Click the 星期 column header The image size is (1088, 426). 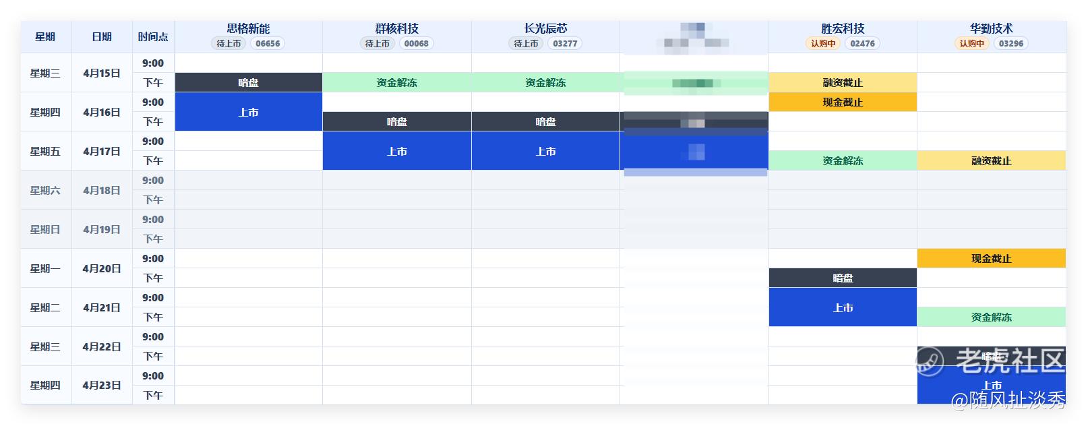point(46,37)
